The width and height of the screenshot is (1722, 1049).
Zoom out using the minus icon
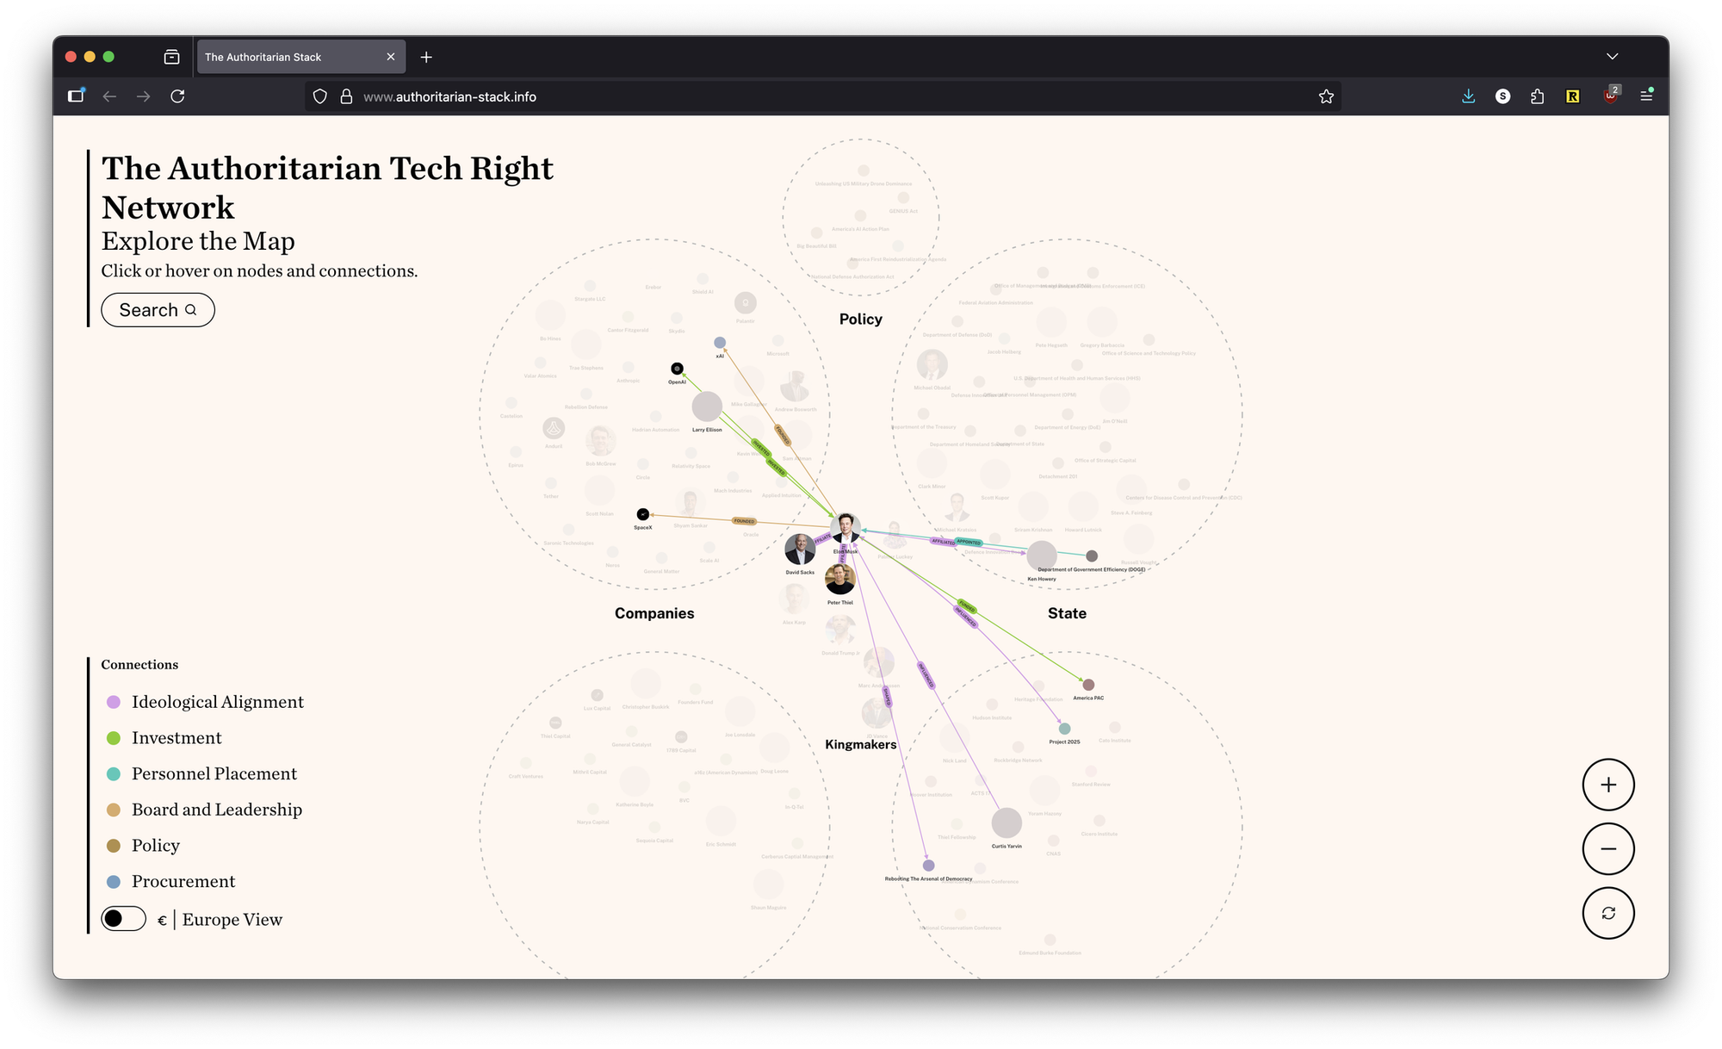(x=1607, y=848)
